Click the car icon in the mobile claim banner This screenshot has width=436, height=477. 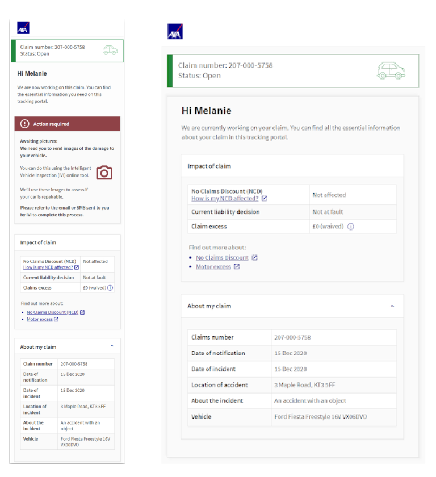[x=110, y=50]
